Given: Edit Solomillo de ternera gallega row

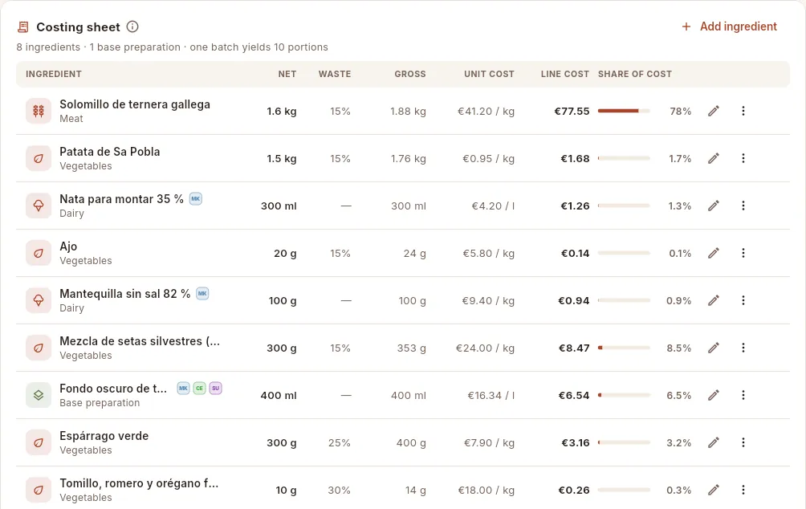Looking at the screenshot, I should click(714, 111).
